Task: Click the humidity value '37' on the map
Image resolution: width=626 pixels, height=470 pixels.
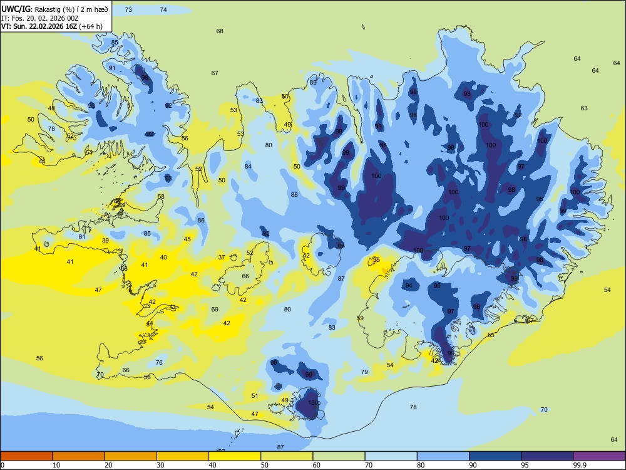Action: click(x=222, y=258)
